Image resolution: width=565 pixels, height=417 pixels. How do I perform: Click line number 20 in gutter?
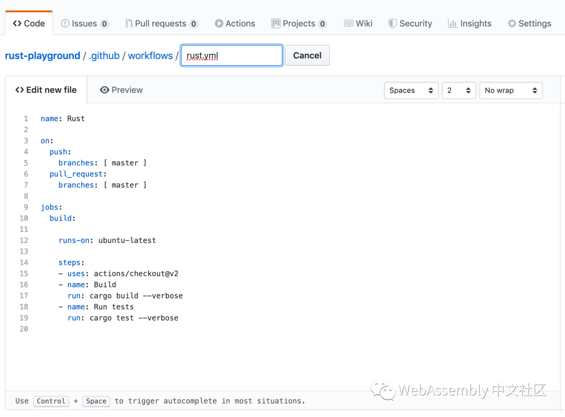[x=24, y=329]
